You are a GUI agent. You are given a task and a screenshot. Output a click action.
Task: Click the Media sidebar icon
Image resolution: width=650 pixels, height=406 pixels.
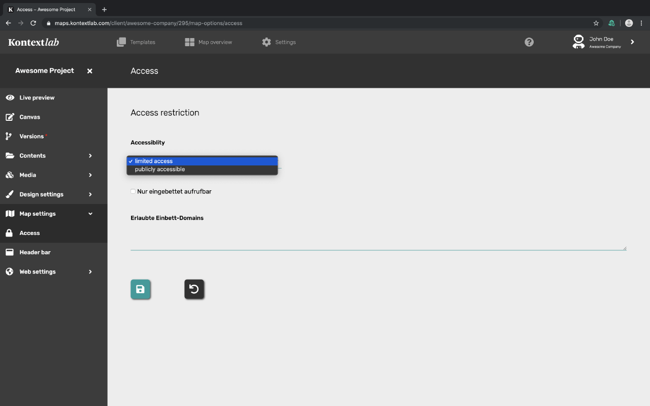tap(10, 175)
